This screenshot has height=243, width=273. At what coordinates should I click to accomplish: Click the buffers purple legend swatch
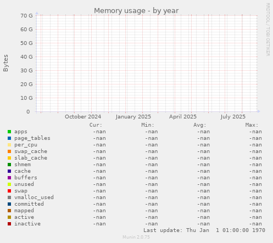[9, 178]
